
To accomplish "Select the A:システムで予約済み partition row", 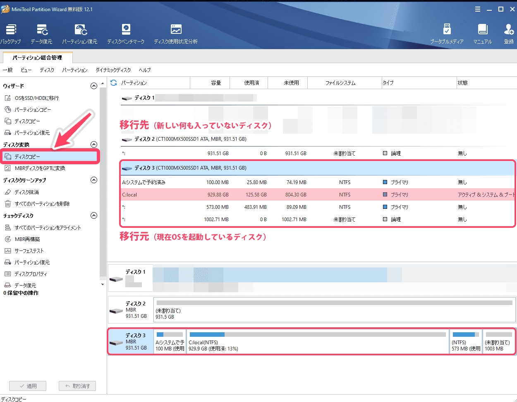I will pos(318,182).
